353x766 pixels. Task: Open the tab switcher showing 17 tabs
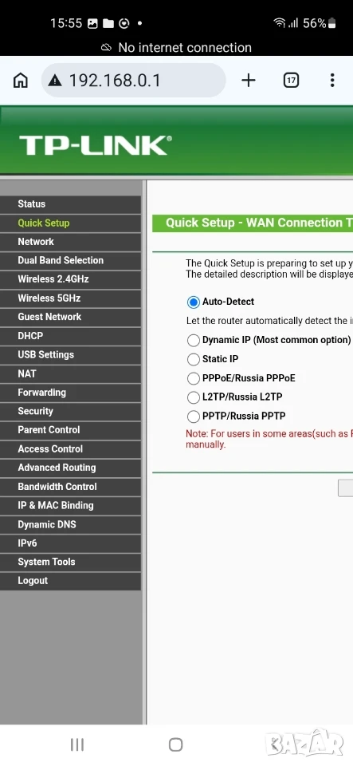291,80
